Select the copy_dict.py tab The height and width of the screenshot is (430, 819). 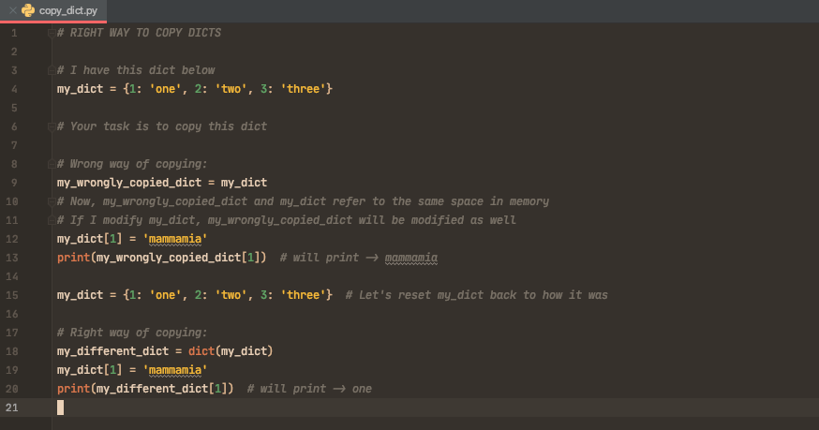pyautogui.click(x=53, y=11)
